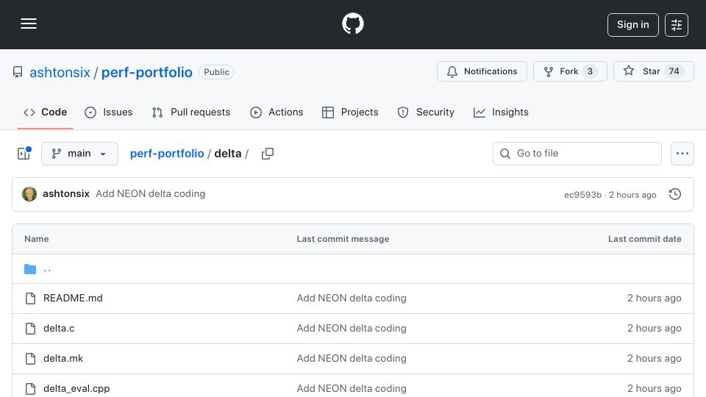
Task: Click the Last commit message column header
Action: [343, 239]
